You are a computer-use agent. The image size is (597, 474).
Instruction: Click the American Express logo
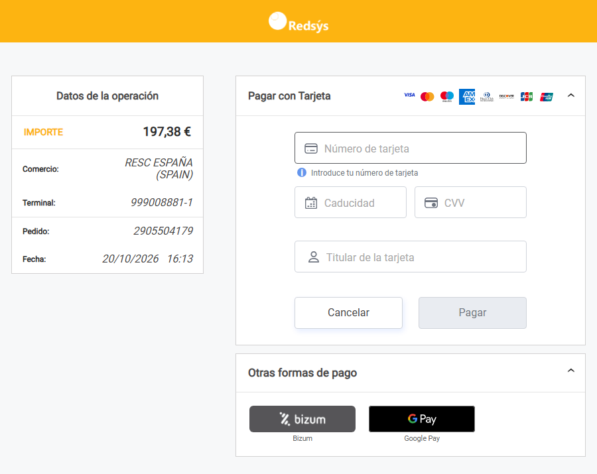pyautogui.click(x=467, y=97)
